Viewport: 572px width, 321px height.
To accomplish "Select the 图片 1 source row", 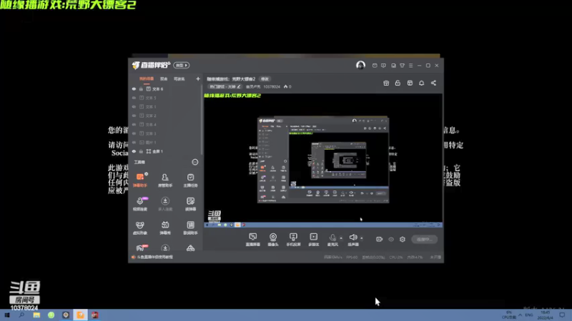I will pos(165,142).
